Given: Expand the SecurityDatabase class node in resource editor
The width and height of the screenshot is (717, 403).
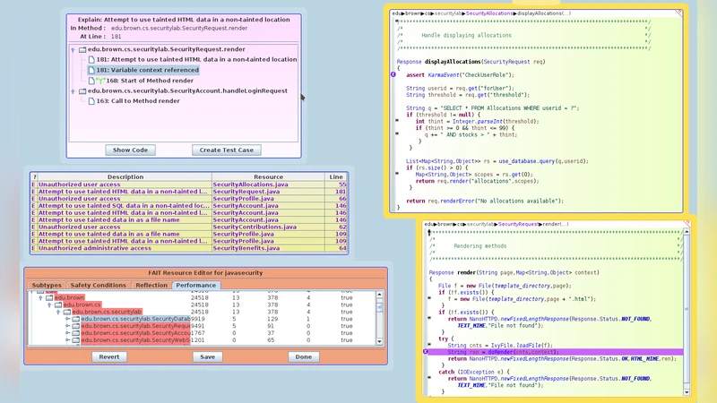Looking at the screenshot, I should coord(66,319).
